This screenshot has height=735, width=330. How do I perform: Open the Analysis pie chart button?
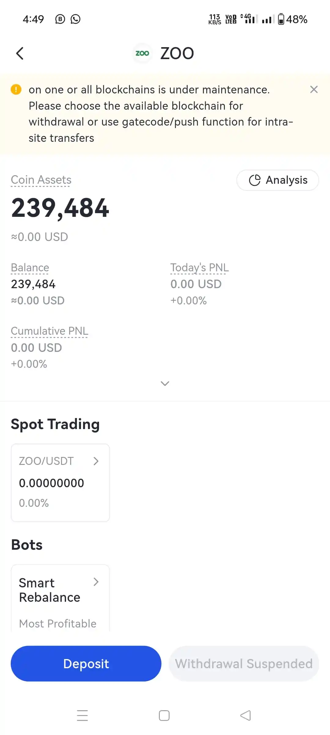tap(277, 180)
